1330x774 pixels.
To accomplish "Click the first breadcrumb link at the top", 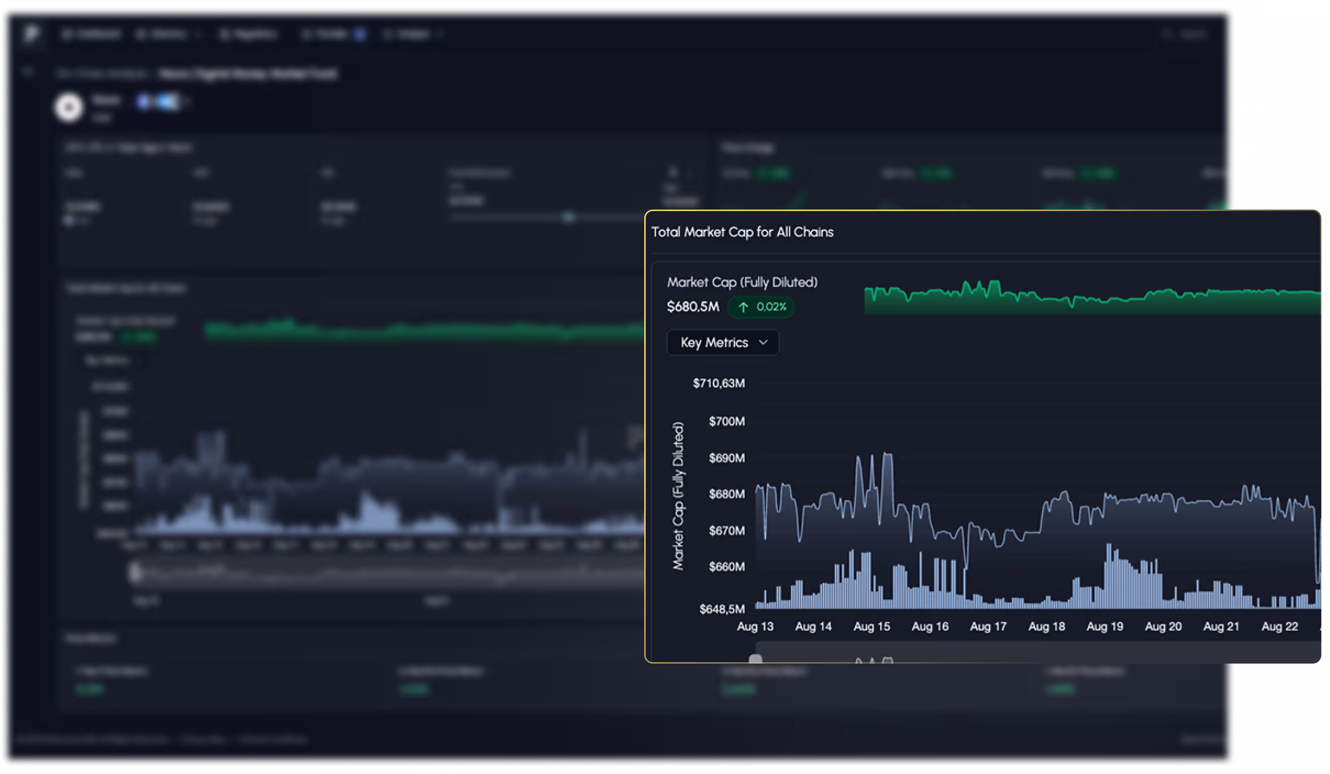I will (x=102, y=73).
